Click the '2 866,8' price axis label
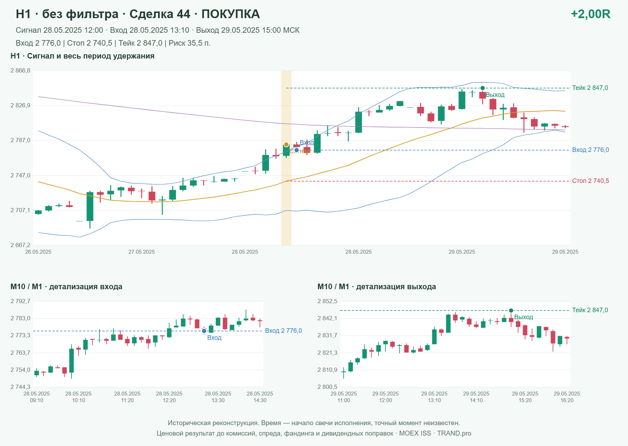Viewport: 628px width, 446px height. click(20, 71)
